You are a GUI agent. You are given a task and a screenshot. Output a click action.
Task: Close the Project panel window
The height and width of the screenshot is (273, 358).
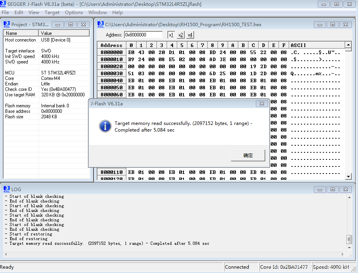point(84,24)
